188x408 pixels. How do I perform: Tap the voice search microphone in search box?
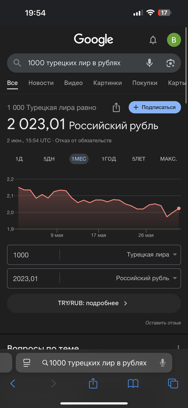coord(150,63)
